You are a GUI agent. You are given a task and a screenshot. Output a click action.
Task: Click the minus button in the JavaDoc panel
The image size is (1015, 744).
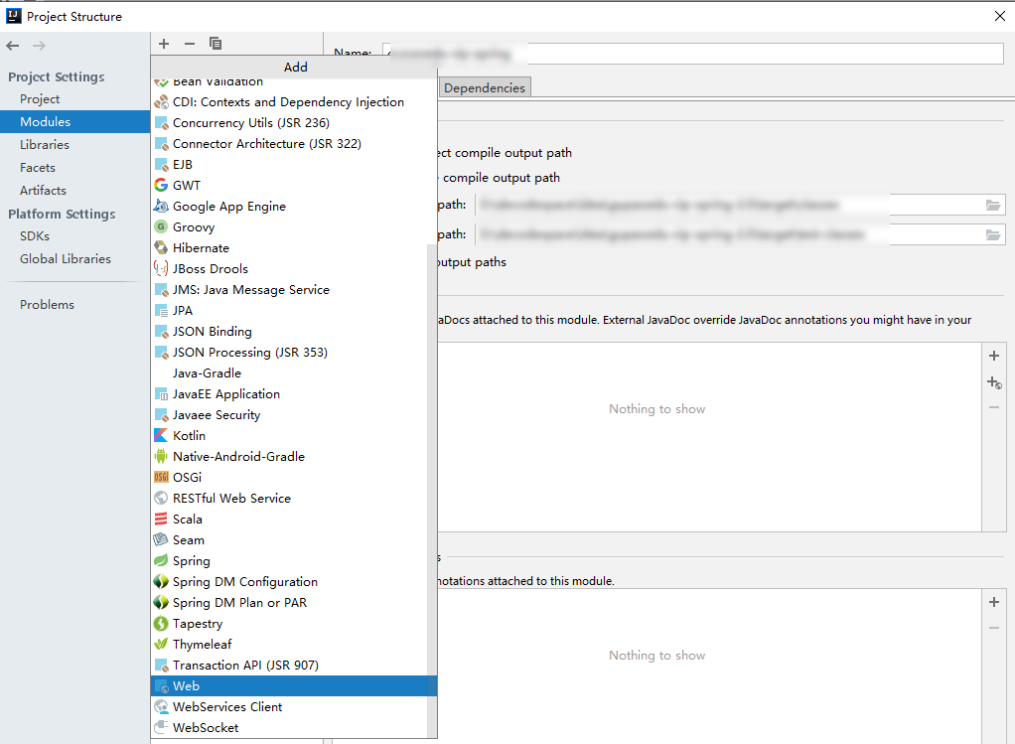pos(994,407)
